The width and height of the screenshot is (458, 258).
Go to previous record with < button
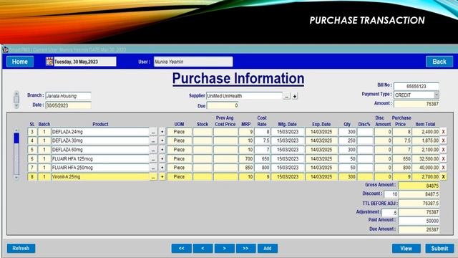point(203,249)
